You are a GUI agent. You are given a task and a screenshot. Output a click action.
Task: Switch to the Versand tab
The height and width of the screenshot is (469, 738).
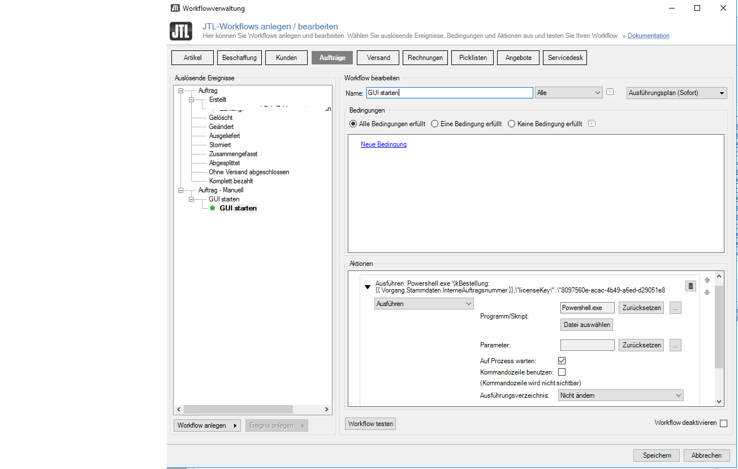coord(378,58)
